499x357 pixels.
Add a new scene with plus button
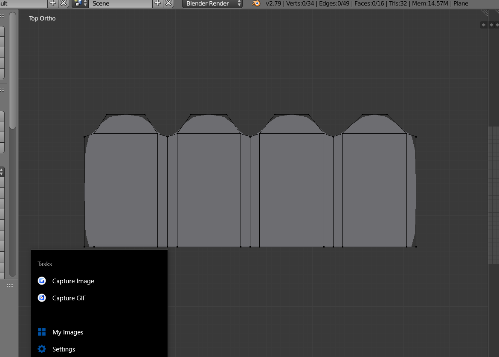point(158,3)
